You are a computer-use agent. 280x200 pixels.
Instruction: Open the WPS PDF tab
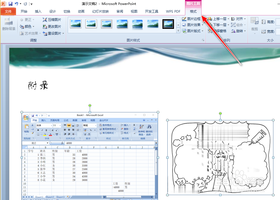point(173,12)
